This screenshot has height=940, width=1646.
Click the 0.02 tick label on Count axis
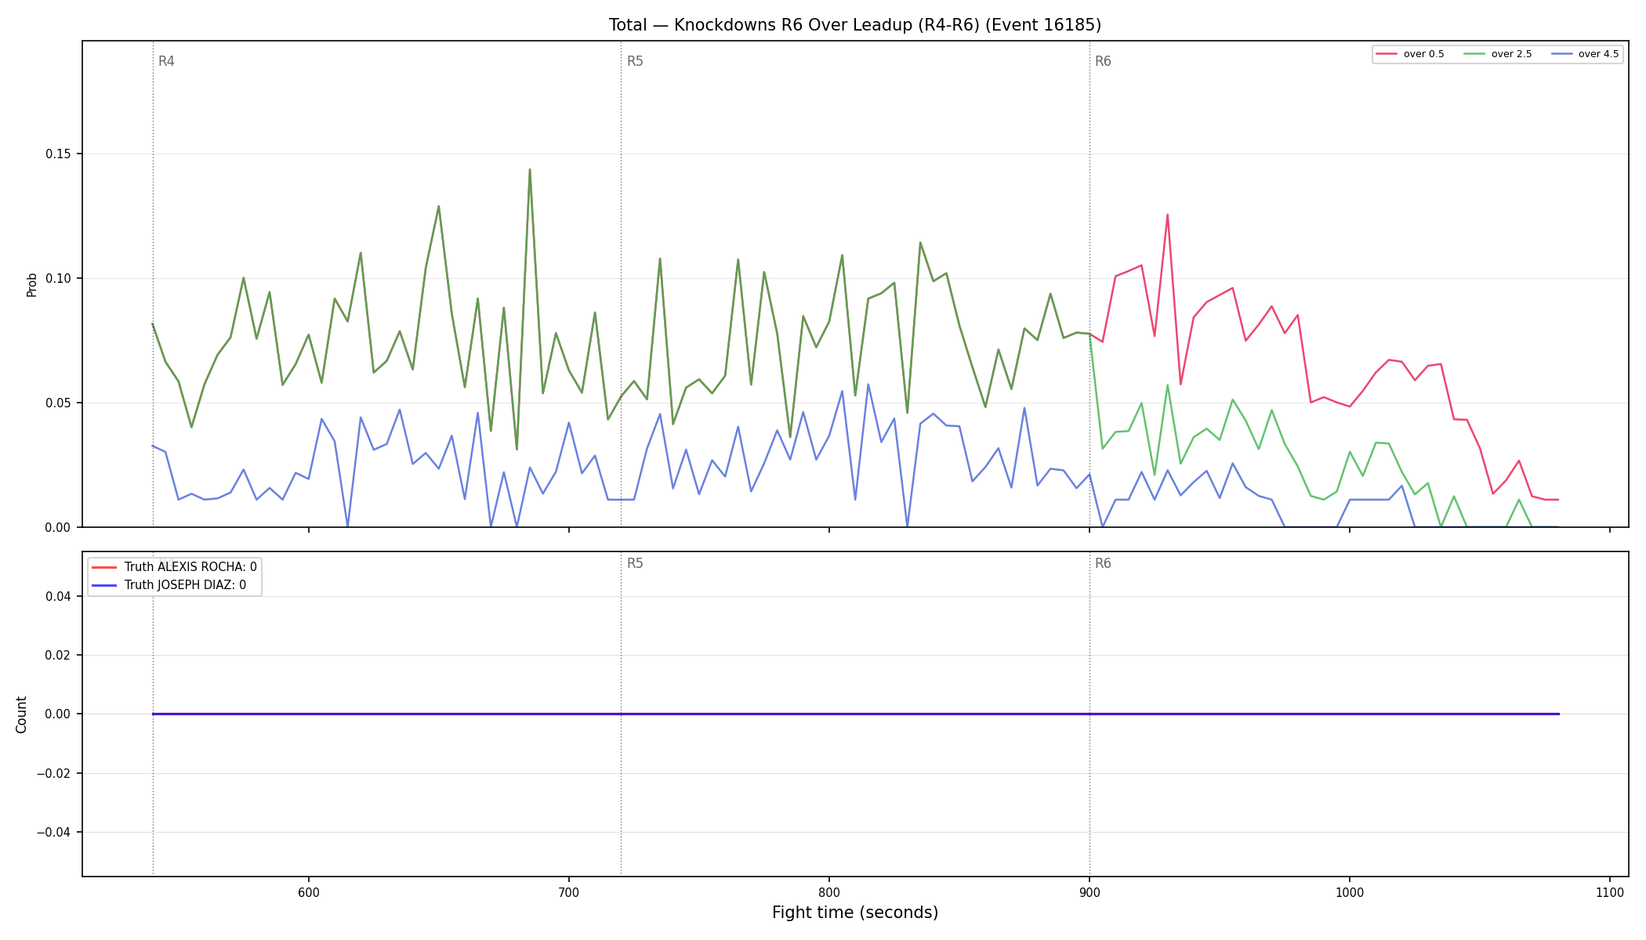click(57, 656)
